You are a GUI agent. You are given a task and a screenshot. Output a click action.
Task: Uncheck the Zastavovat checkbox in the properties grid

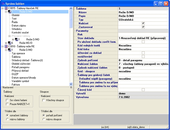pyautogui.click(x=143, y=27)
